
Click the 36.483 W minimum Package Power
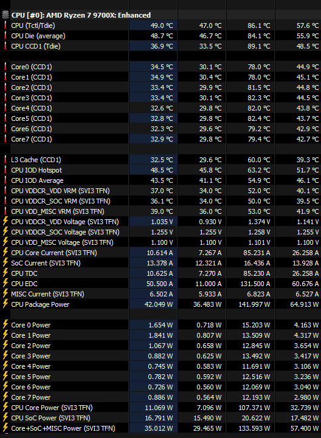(207, 305)
